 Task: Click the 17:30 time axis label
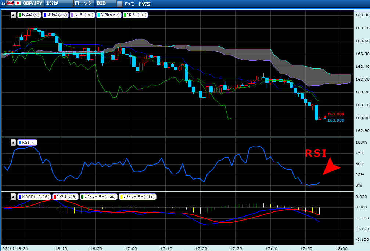pyautogui.click(x=236, y=248)
